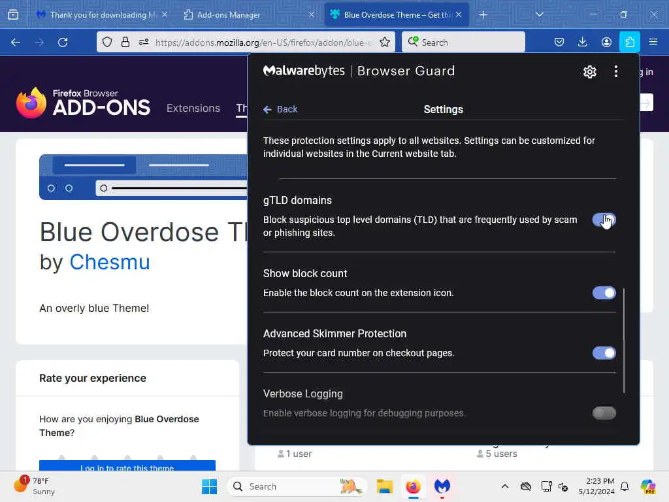Open the Save to Pocket icon
669x502 pixels.
pyautogui.click(x=559, y=42)
